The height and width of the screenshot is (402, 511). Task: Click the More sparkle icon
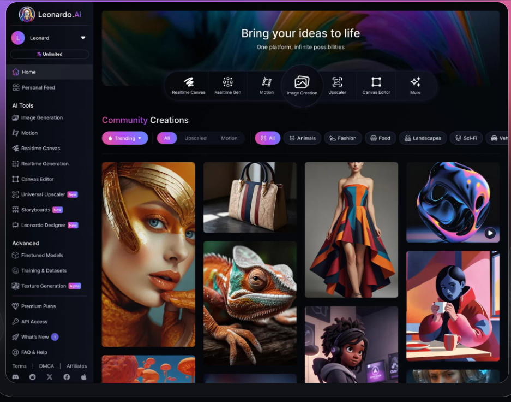415,82
